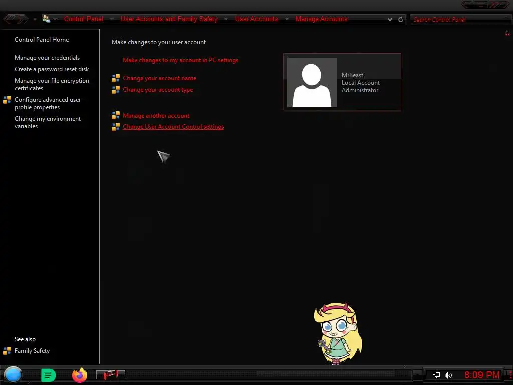The image size is (513, 385).
Task: Open Change User Account Control settings
Action: (173, 127)
